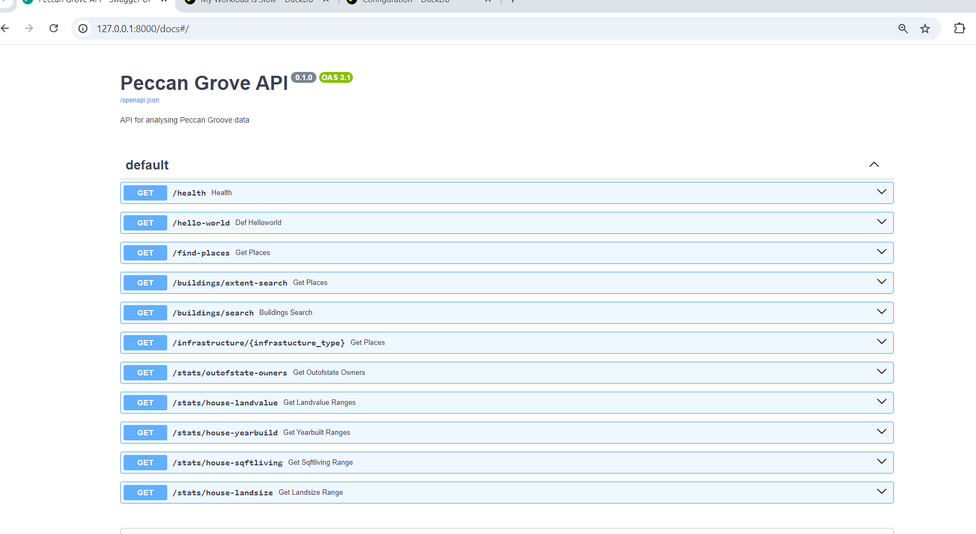The image size is (976, 534).
Task: Click the OAS 3.1 version badge
Action: (x=335, y=77)
